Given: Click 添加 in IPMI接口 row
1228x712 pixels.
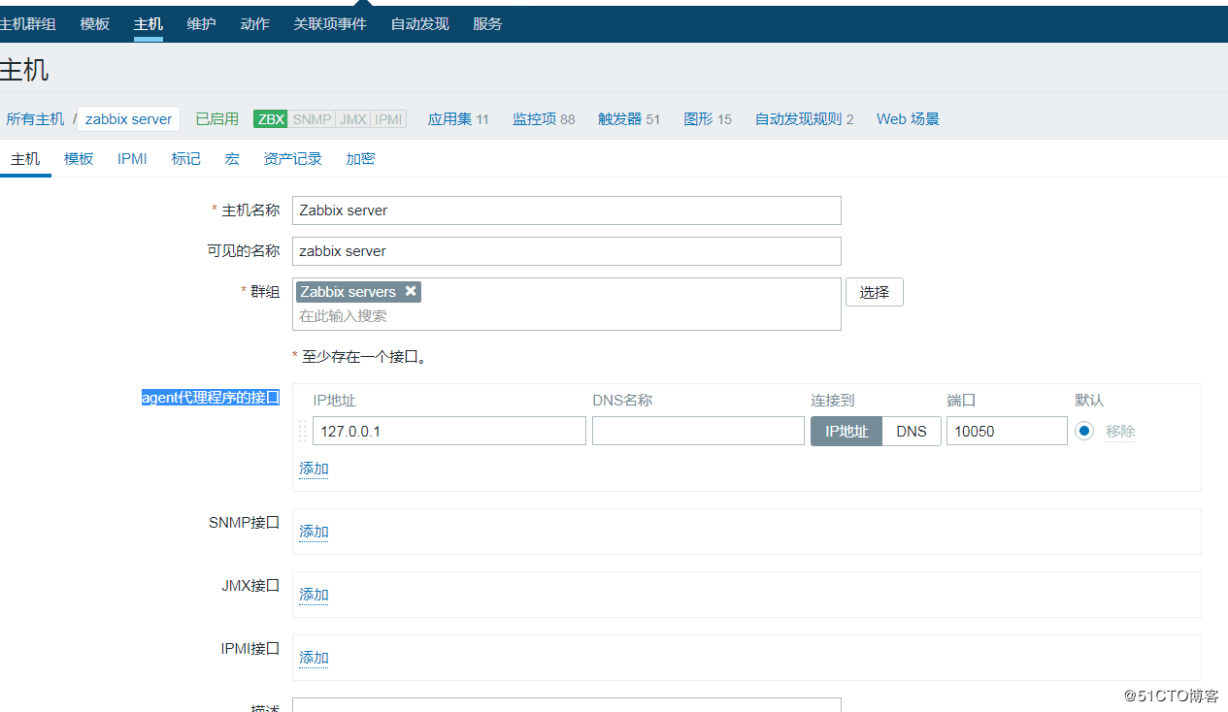Looking at the screenshot, I should [x=314, y=658].
